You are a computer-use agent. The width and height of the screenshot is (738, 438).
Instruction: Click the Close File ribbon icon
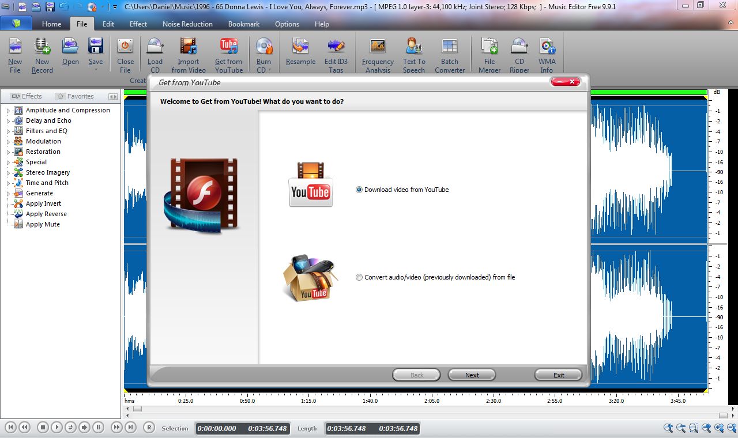[125, 55]
